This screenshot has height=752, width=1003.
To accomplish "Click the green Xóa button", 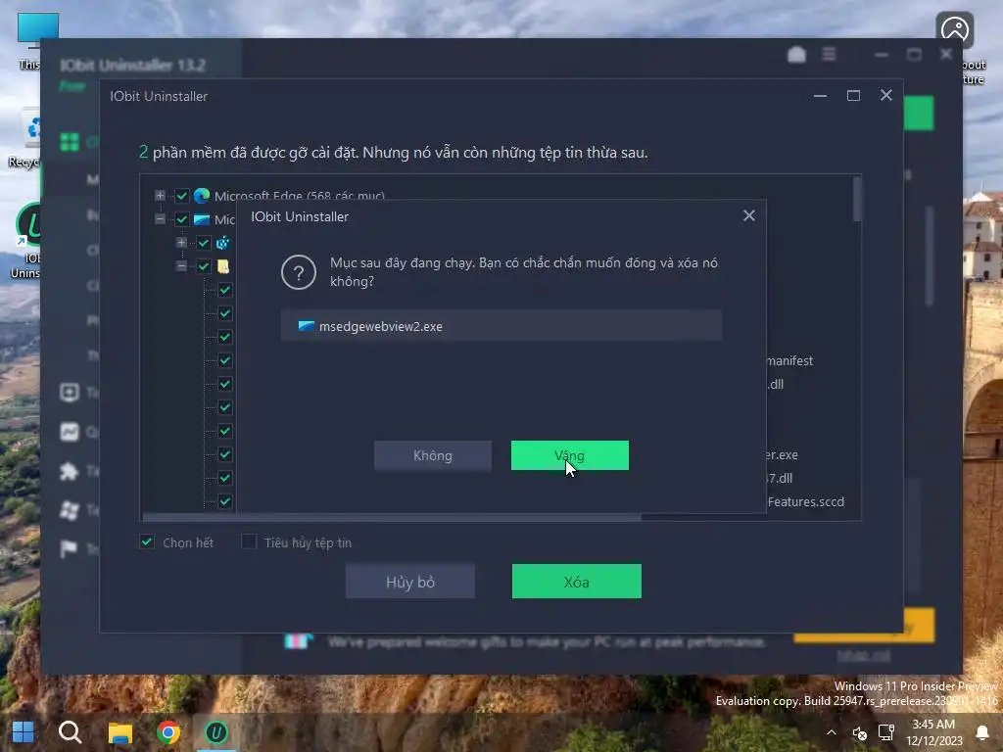I will [576, 582].
